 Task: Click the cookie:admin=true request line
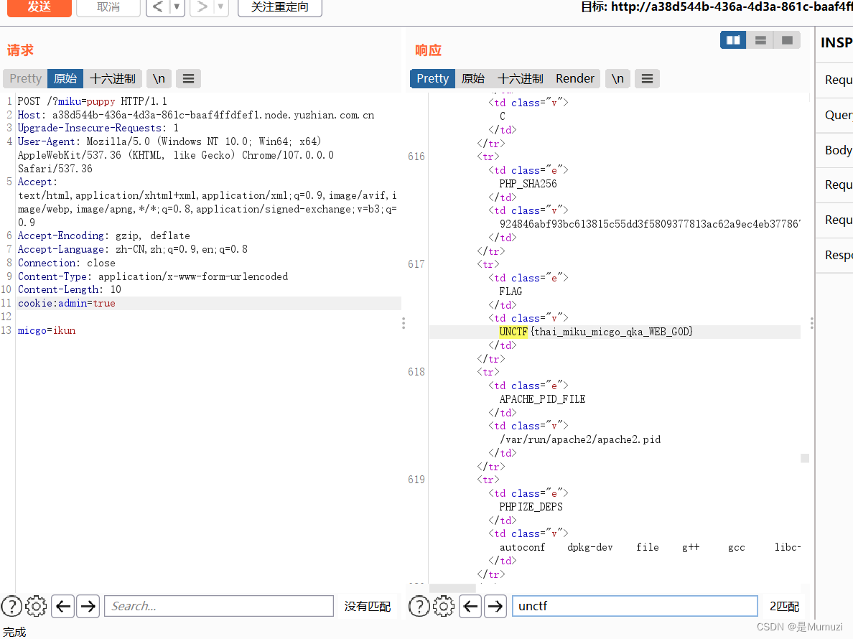point(66,304)
